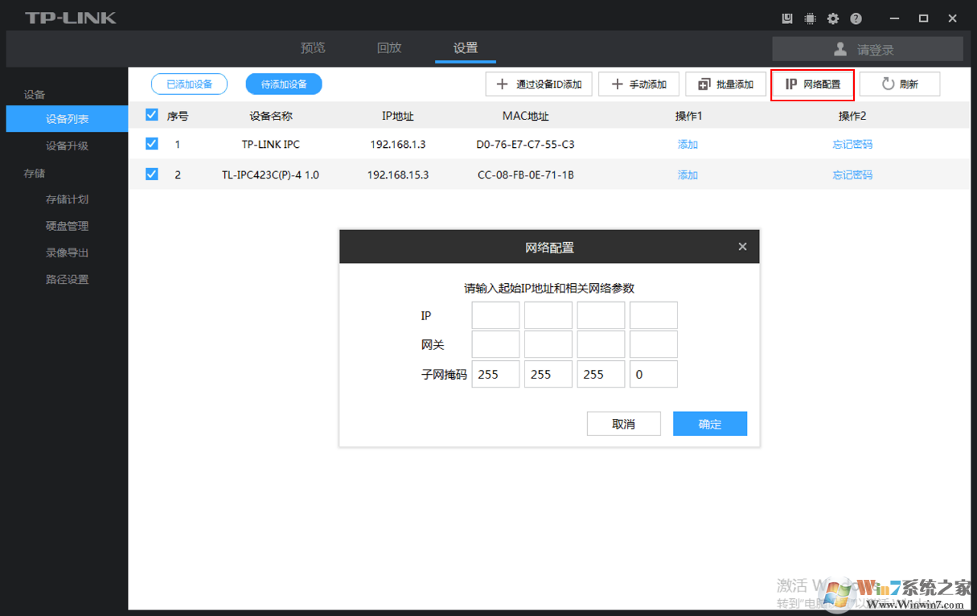
Task: Add TL-IPC423C device via its 添加 link
Action: tap(688, 175)
